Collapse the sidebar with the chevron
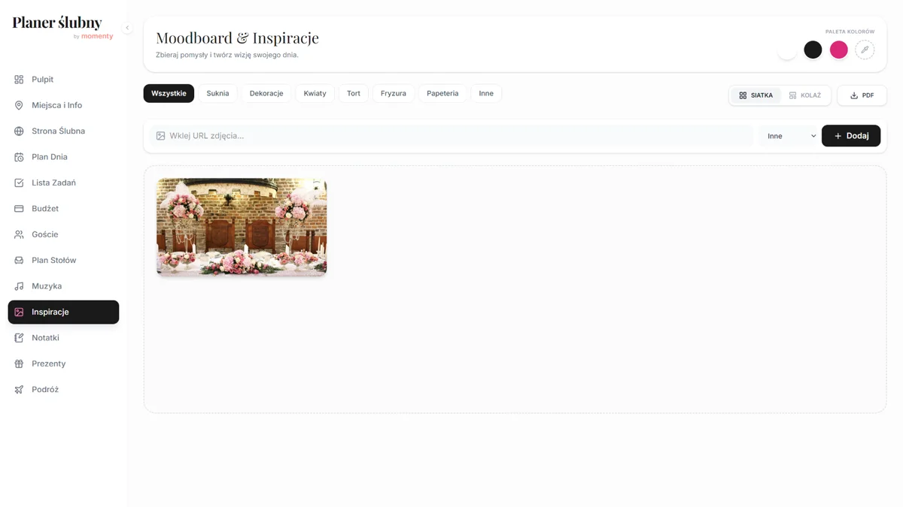The height and width of the screenshot is (507, 903). 127,27
